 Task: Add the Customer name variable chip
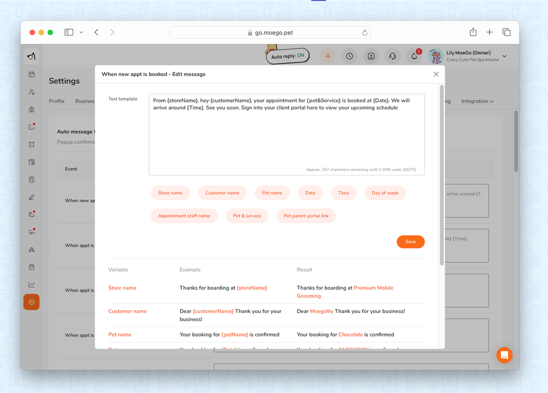(222, 193)
